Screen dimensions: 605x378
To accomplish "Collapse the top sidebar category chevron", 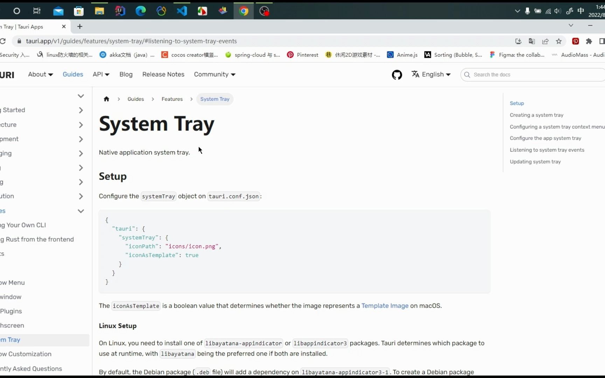I will (x=81, y=96).
